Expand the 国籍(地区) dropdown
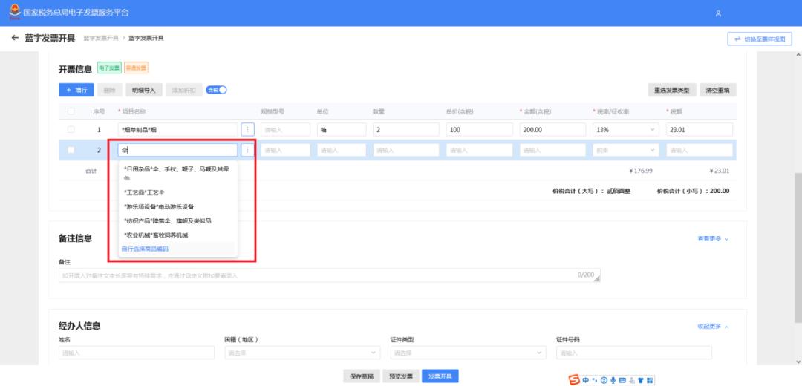Viewport: 802px width, 386px height. [302, 353]
